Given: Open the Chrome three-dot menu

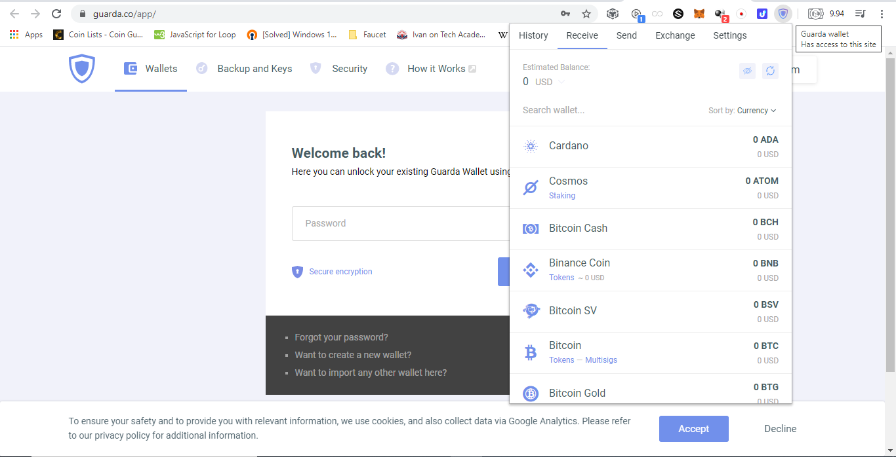Looking at the screenshot, I should [x=882, y=14].
